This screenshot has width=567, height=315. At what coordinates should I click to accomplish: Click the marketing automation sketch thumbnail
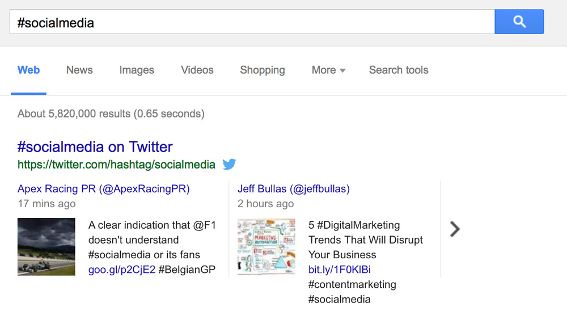click(266, 246)
